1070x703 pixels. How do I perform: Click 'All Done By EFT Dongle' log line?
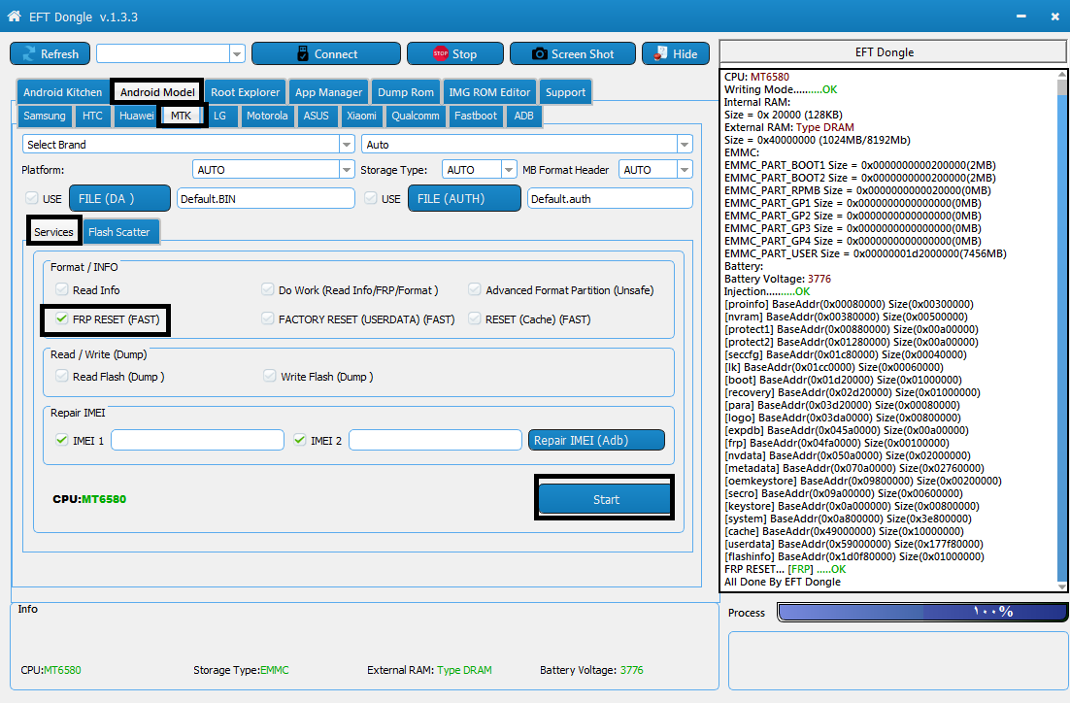point(782,582)
